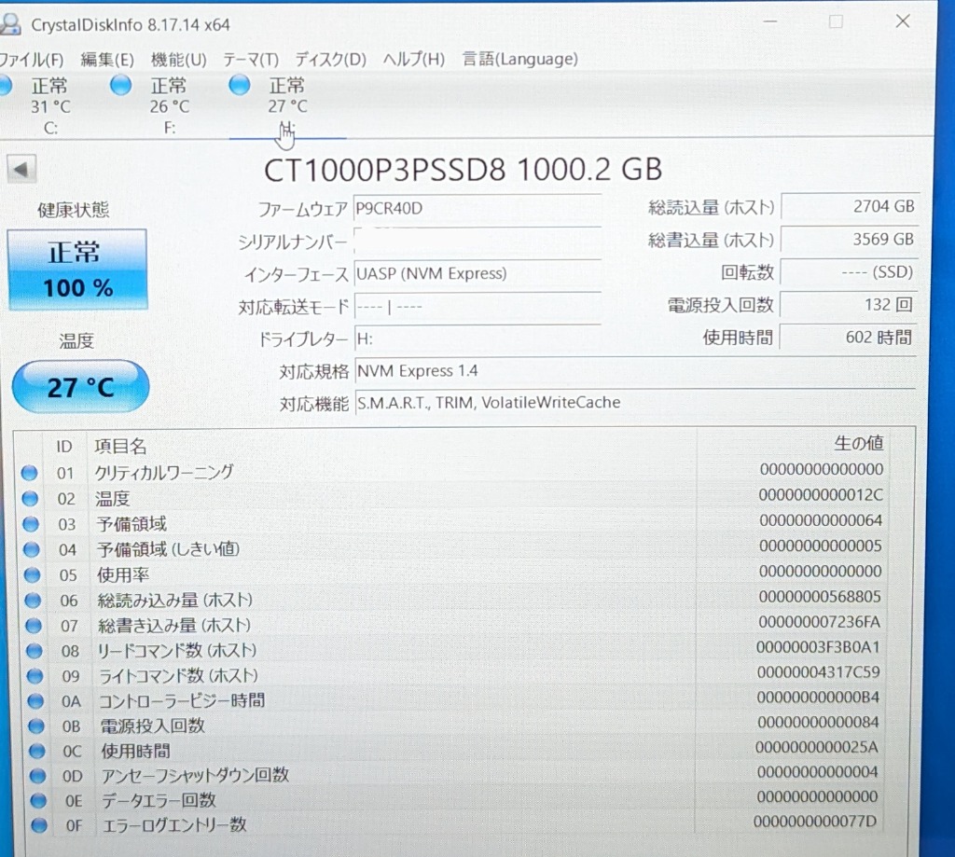Screen dimensions: 955x857
Task: Click status icon for 0F エラーログエントリー数
Action: (39, 825)
